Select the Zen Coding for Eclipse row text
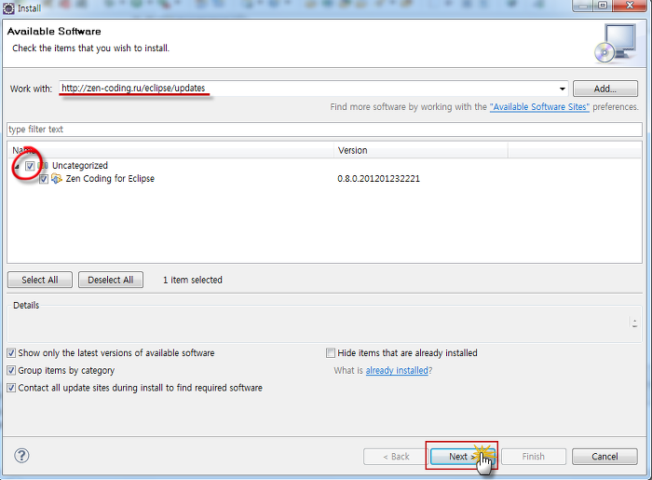 click(110, 179)
